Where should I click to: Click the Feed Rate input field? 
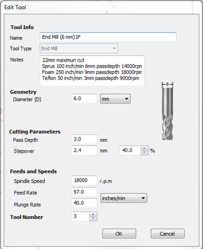click(84, 192)
